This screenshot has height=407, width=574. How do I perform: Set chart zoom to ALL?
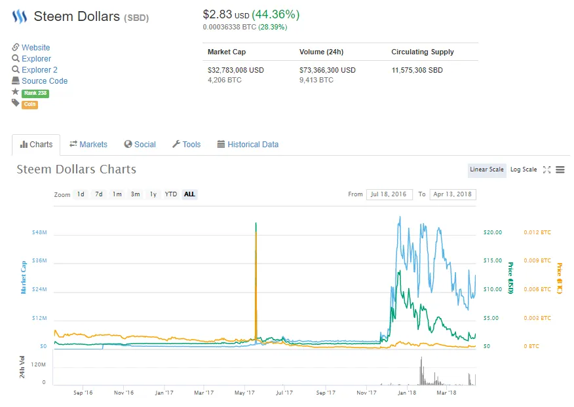click(189, 194)
